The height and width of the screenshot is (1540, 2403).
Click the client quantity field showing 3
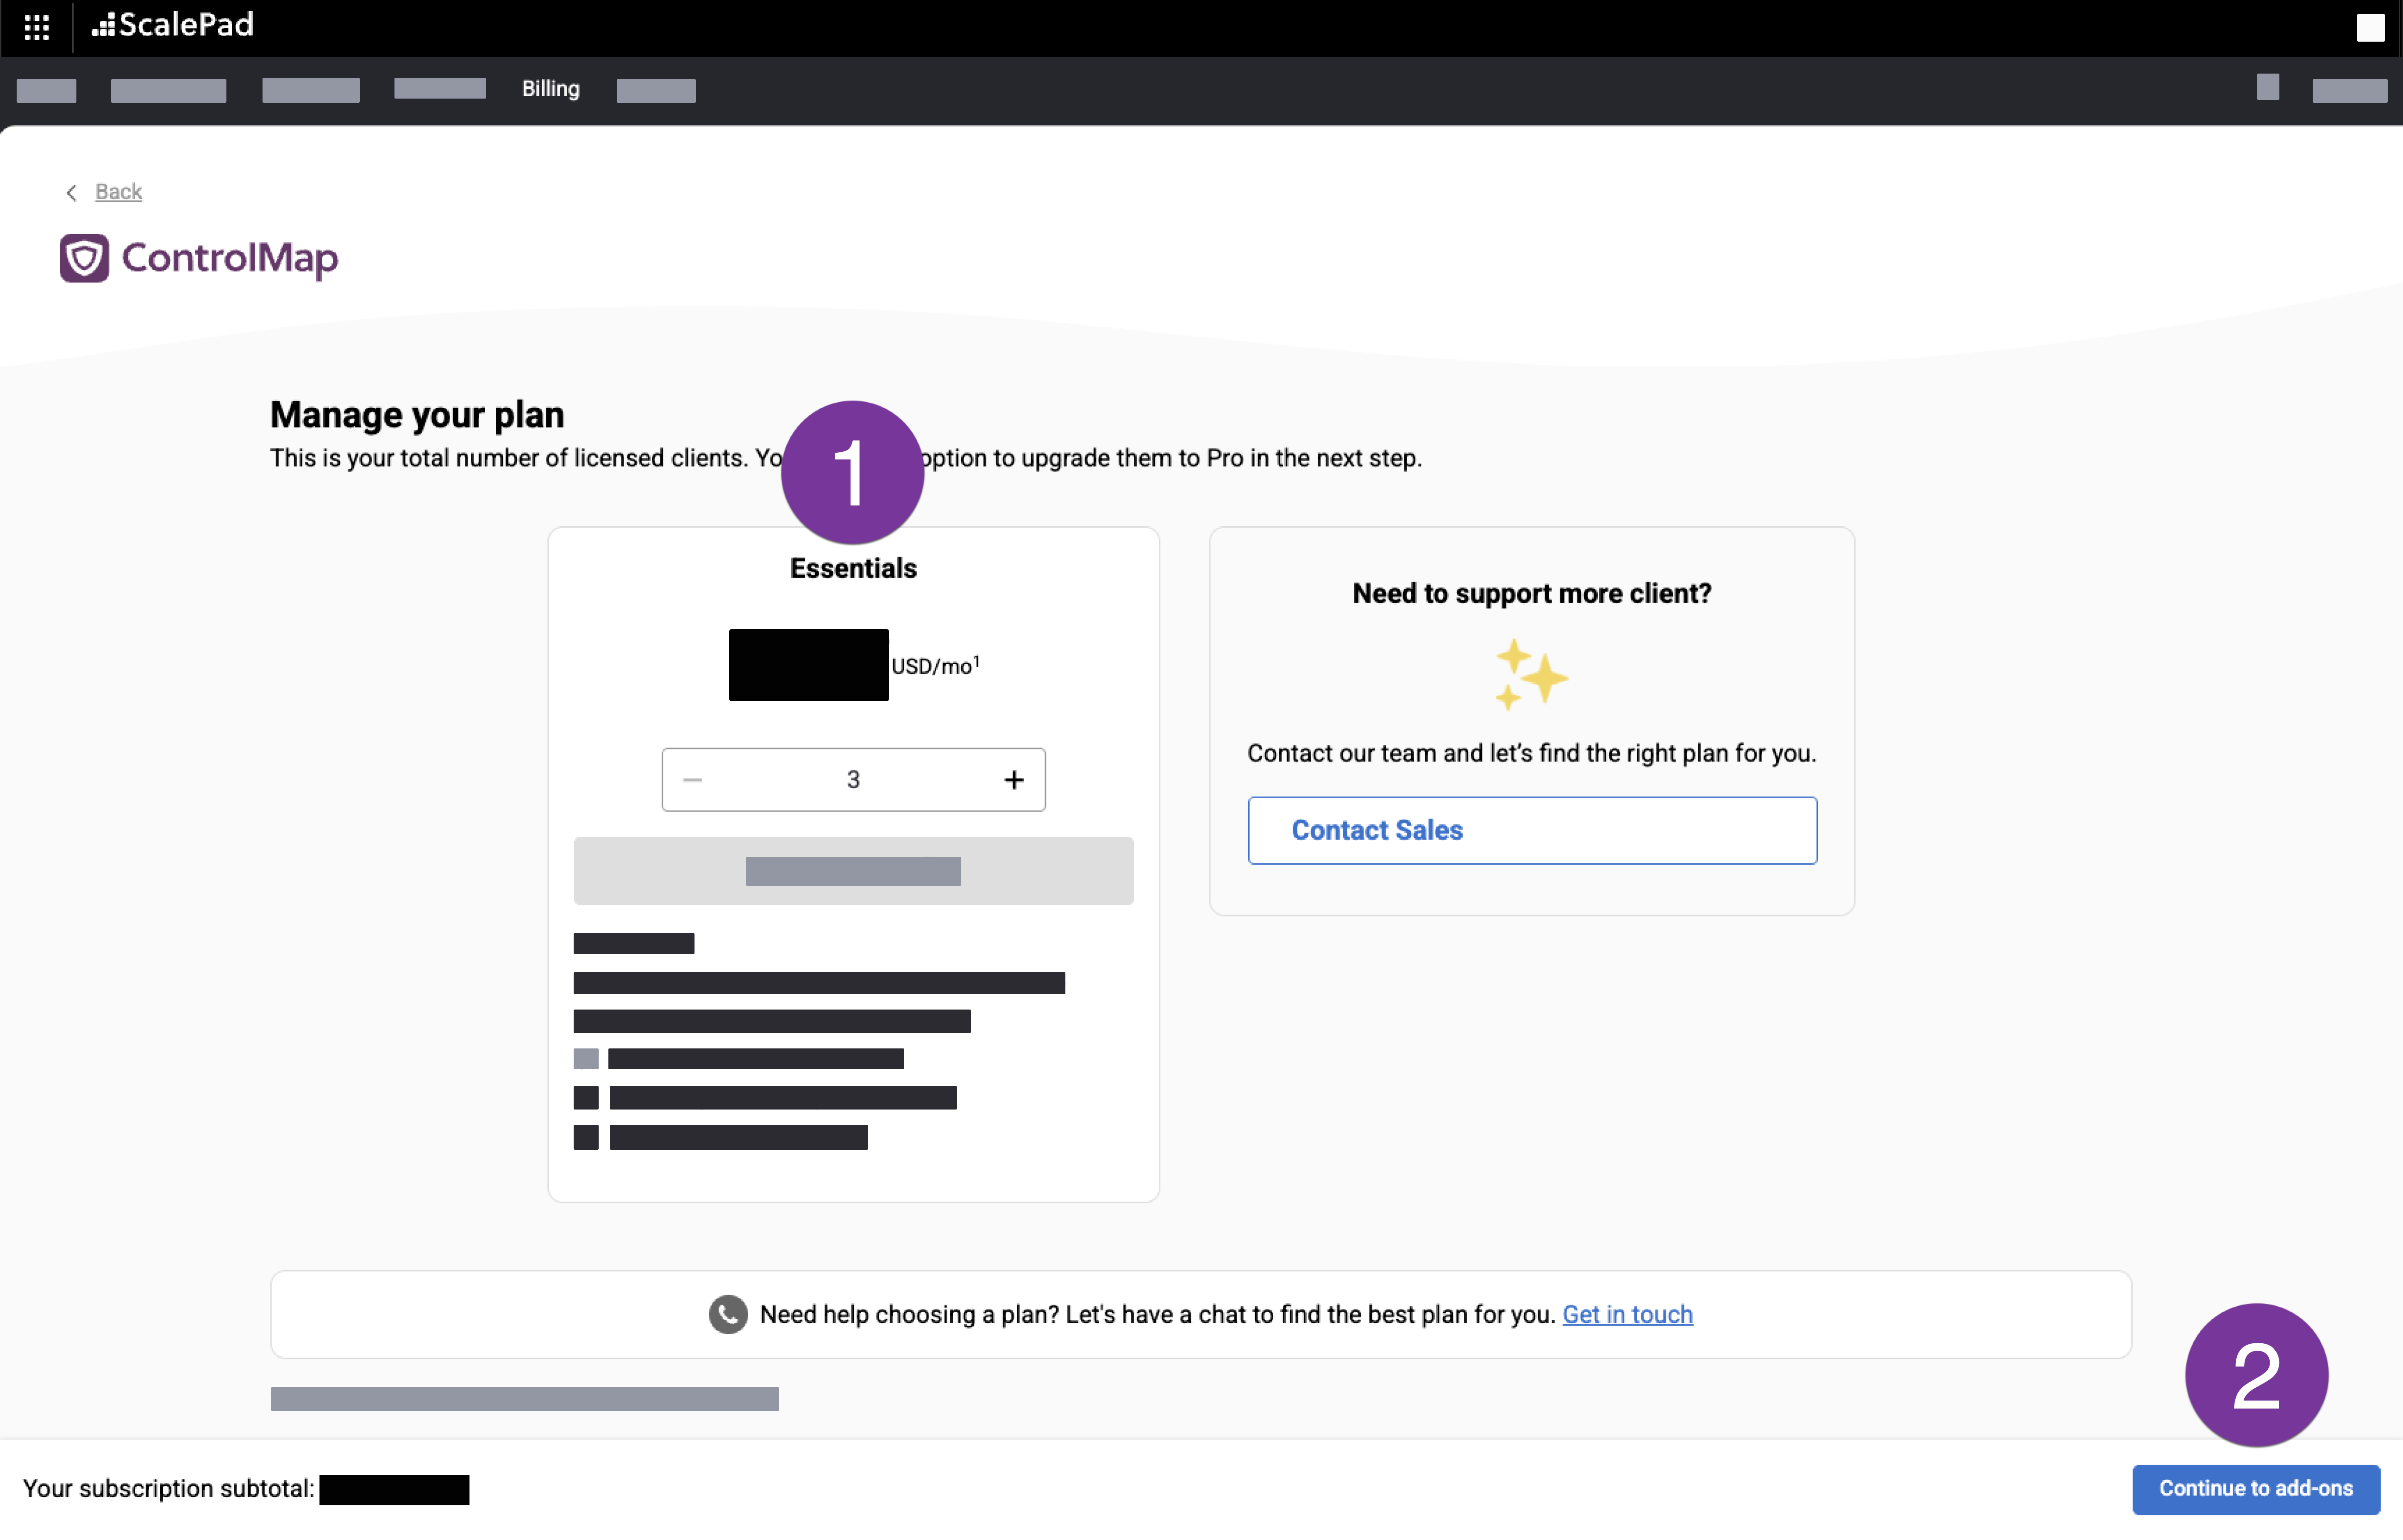pos(853,779)
